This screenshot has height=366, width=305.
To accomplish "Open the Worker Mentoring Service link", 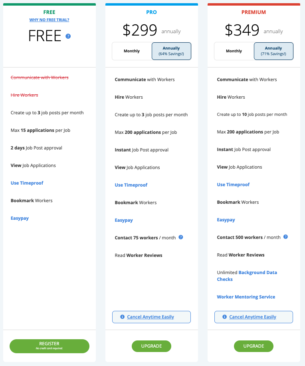I will [x=246, y=296].
